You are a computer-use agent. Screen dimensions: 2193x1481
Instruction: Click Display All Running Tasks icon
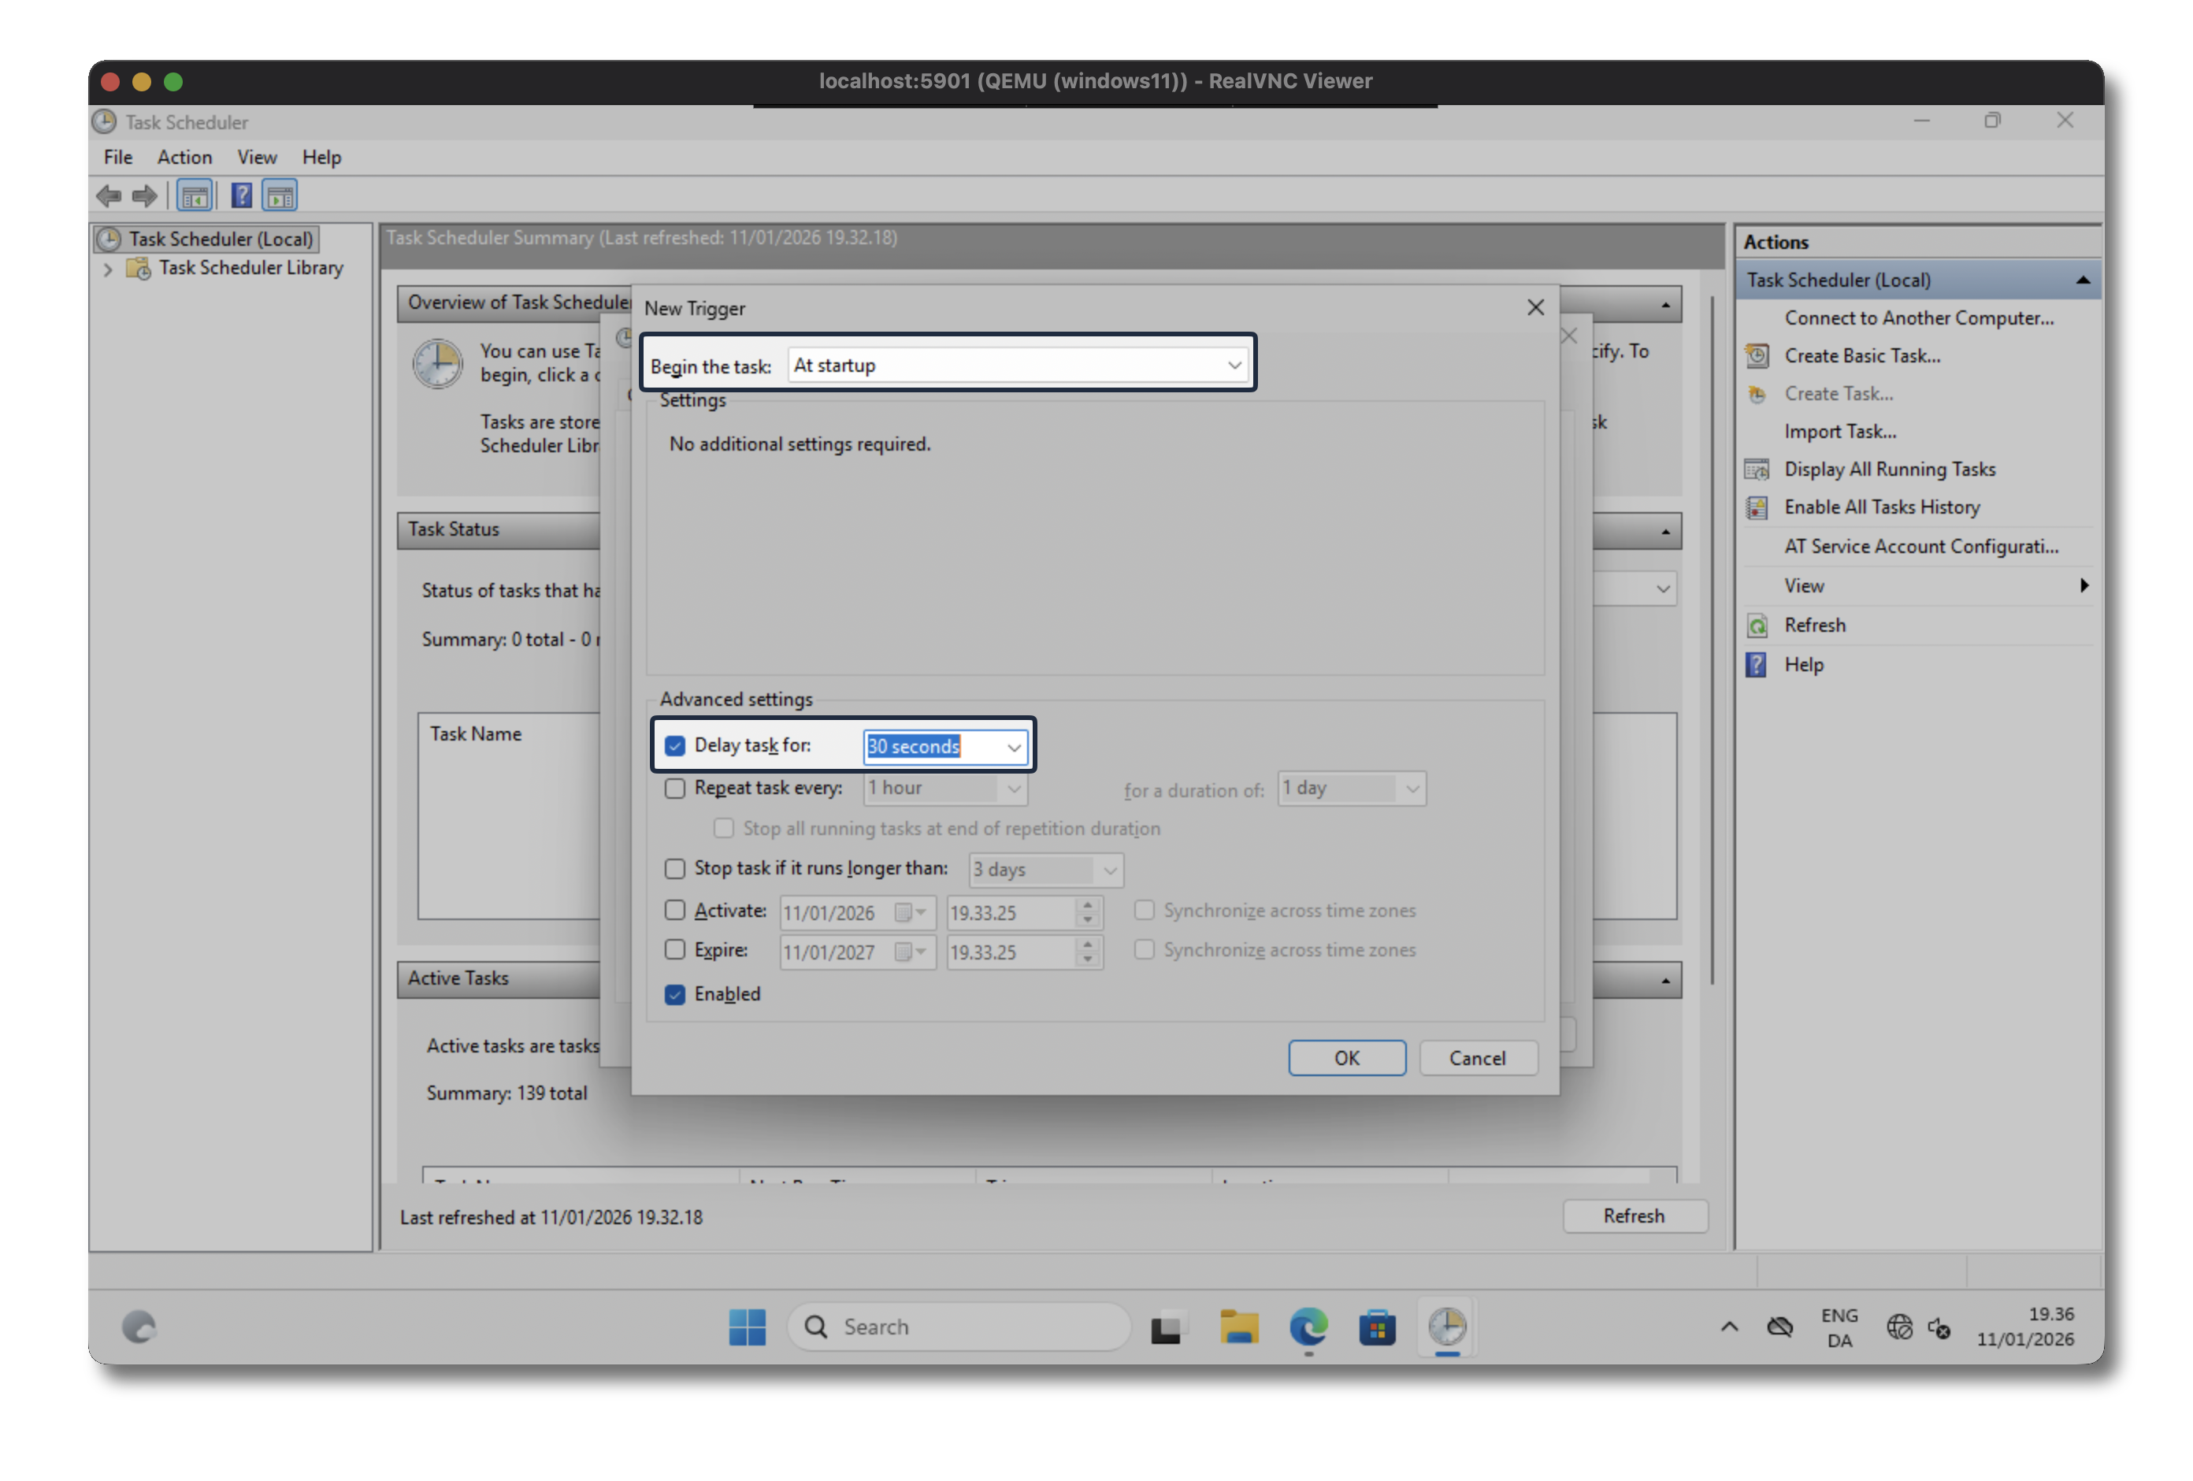point(1757,470)
